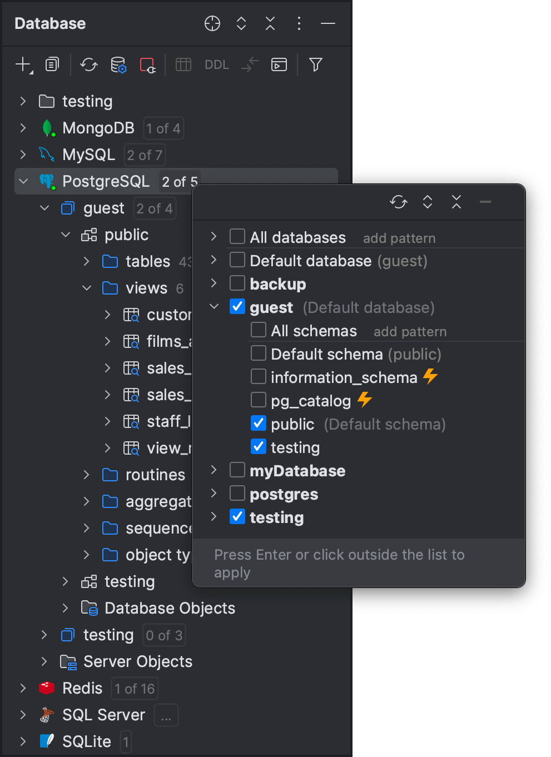Screen dimensions: 551x757
Task: Click the SQL Server data source icon
Action: coord(47,715)
